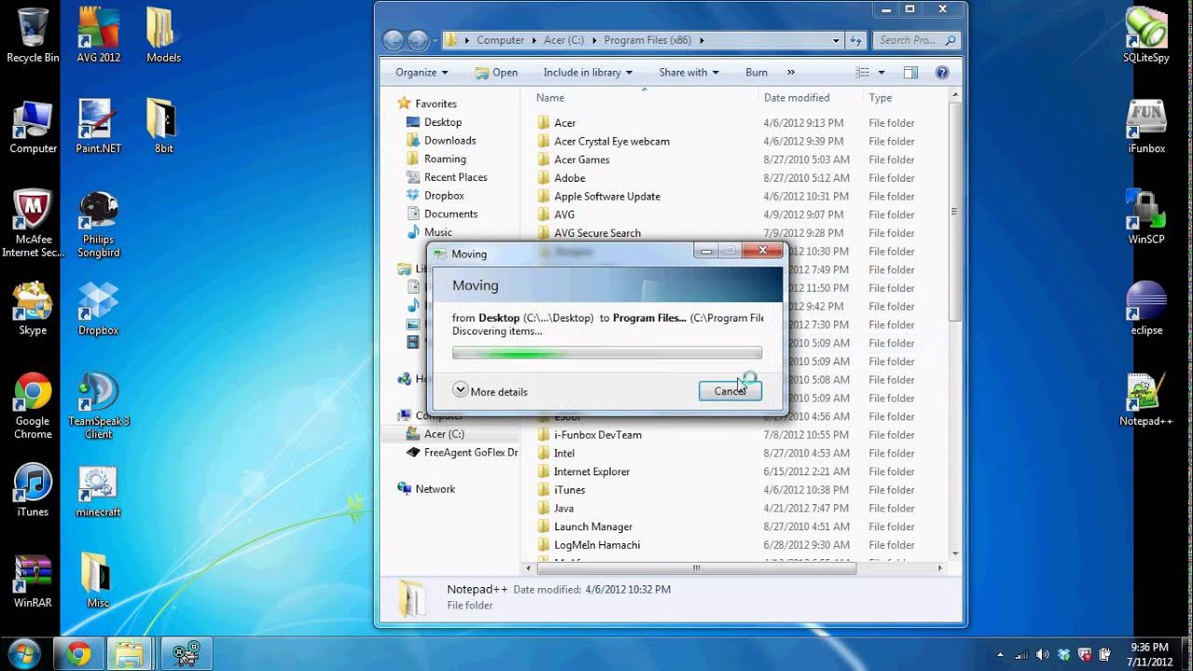Show hidden system tray icons arrow
Viewport: 1193px width, 671px height.
[x=1000, y=654]
